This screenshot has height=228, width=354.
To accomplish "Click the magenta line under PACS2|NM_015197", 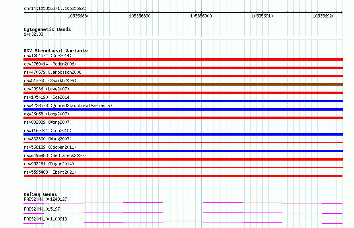I will click(x=183, y=213).
